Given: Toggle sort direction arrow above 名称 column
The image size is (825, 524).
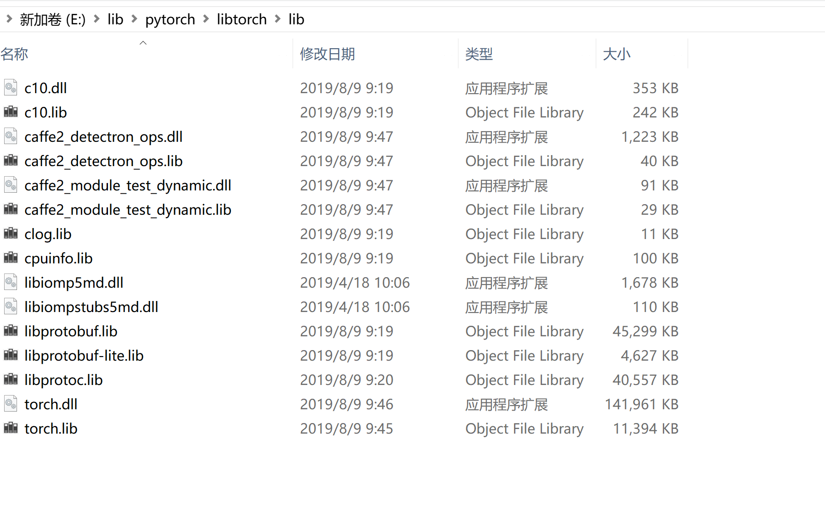Looking at the screenshot, I should [143, 43].
